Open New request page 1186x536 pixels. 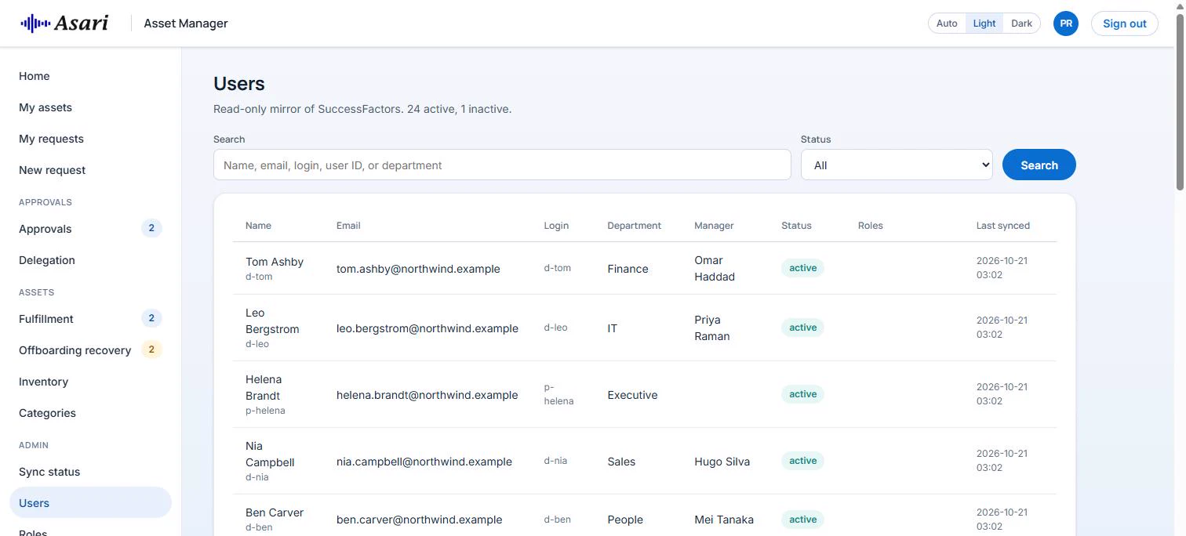pyautogui.click(x=90, y=170)
